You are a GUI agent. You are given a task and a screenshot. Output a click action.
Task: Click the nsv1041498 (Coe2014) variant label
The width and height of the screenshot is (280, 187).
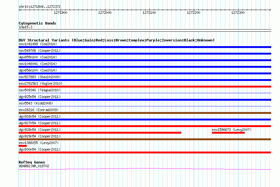(38, 44)
